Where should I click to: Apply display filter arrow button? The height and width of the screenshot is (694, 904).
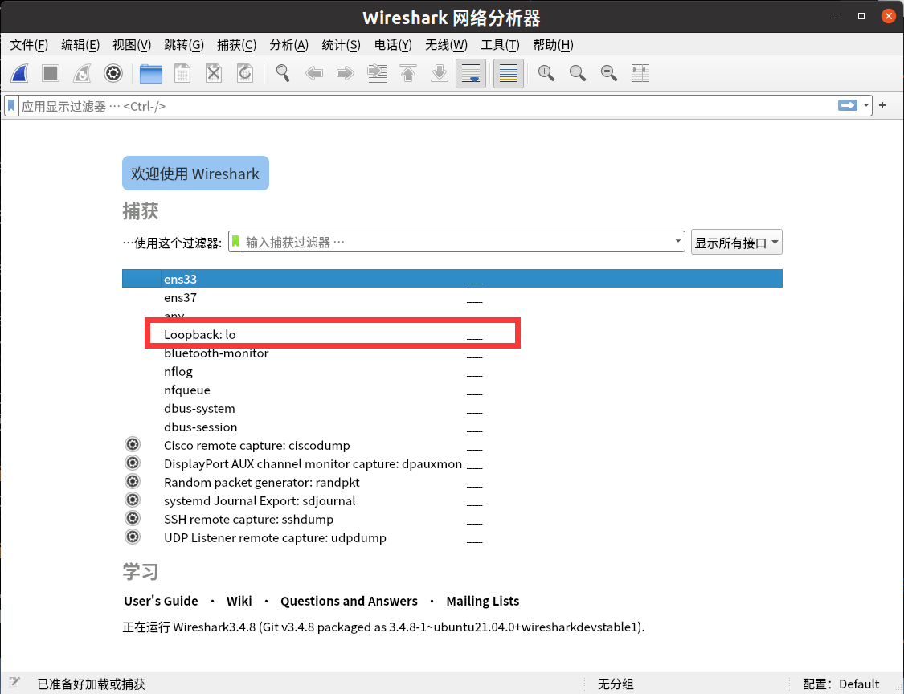pyautogui.click(x=848, y=105)
